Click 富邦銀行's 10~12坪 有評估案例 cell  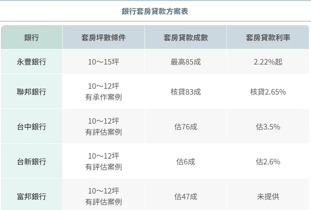103,194
